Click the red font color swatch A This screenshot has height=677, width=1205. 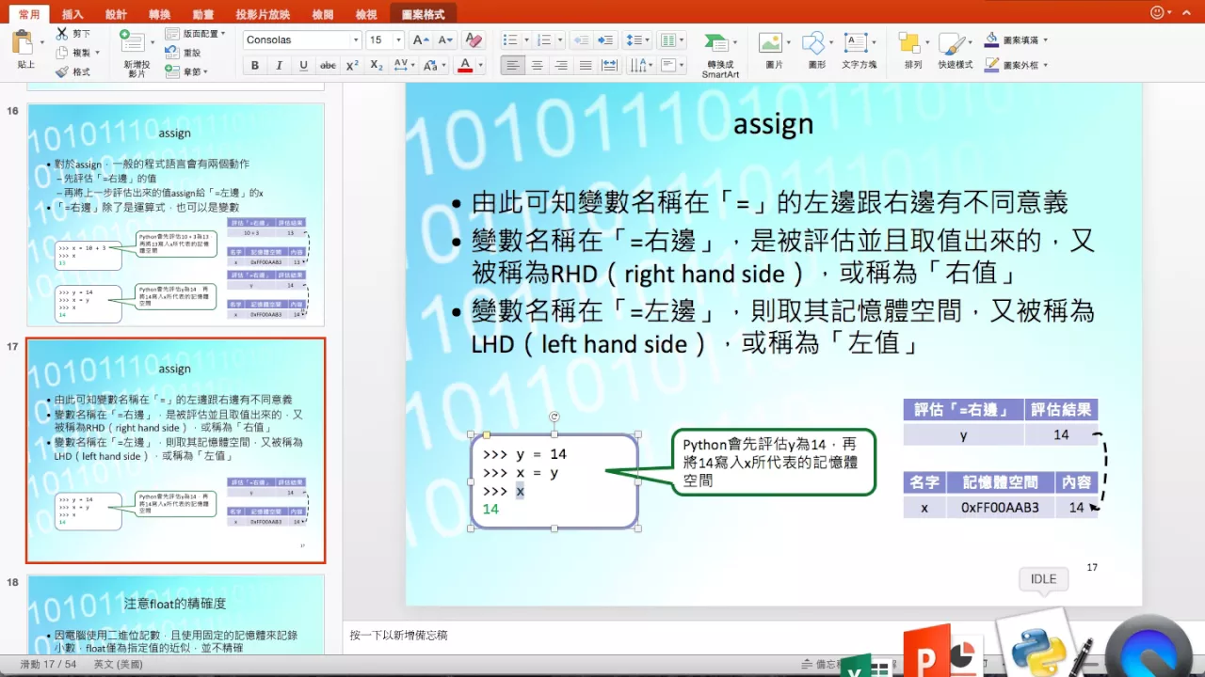pos(464,65)
